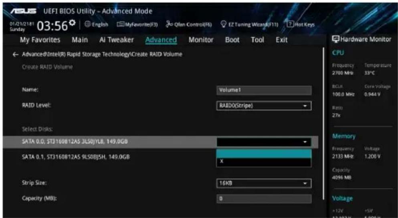398x218 pixels.
Task: Open the Strip Size dropdown
Action: [264, 183]
